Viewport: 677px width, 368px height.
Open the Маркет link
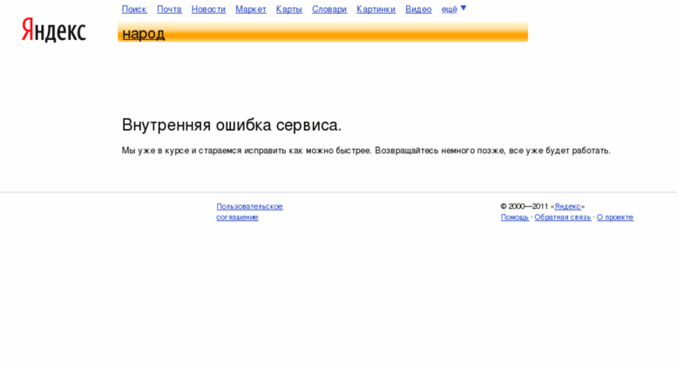click(x=251, y=10)
